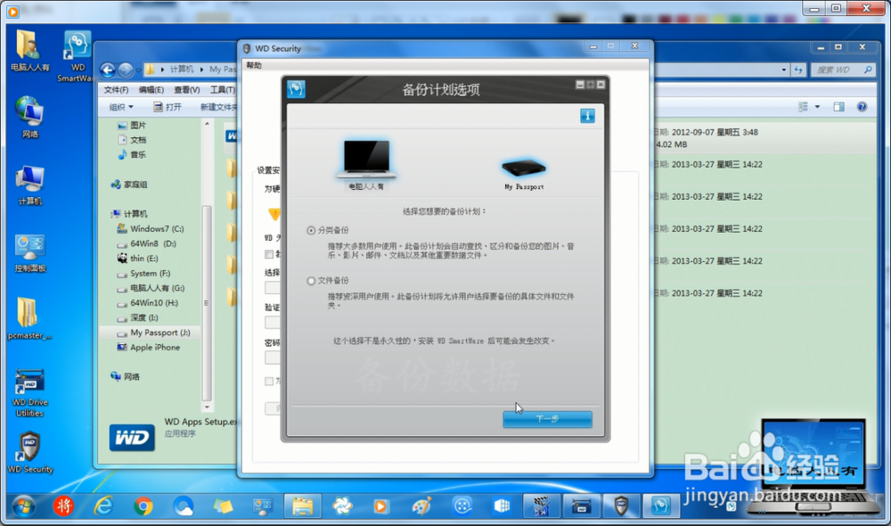This screenshot has height=526, width=891.
Task: Open 电脑人人有 desktop folder icon
Action: 29,51
